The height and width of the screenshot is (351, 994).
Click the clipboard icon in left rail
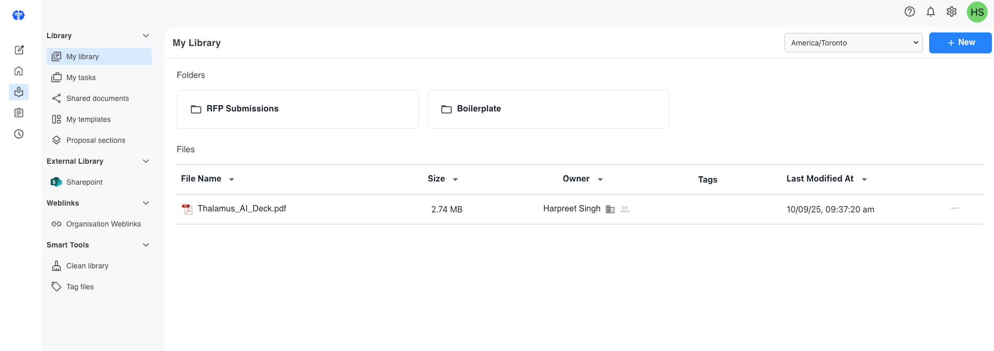pos(19,113)
